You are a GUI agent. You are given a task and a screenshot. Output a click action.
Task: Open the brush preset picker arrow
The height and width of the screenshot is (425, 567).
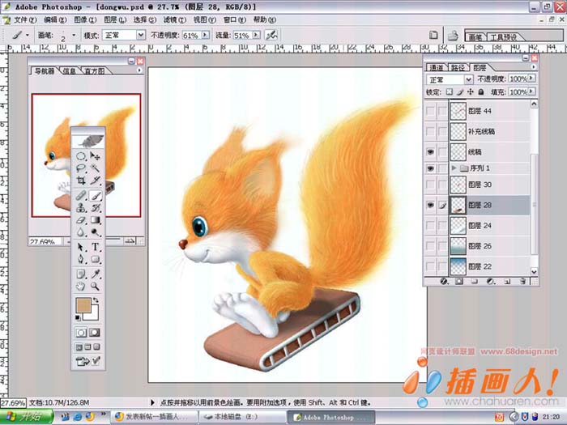click(75, 35)
